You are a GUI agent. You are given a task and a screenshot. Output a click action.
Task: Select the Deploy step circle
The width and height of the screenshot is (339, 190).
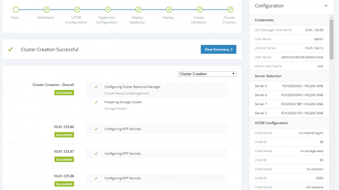coord(169,9)
